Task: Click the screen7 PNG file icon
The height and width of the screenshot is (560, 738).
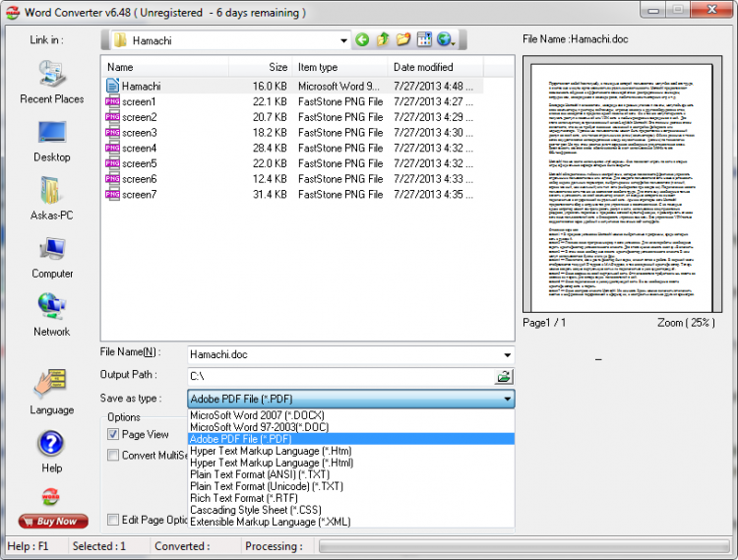Action: click(112, 194)
